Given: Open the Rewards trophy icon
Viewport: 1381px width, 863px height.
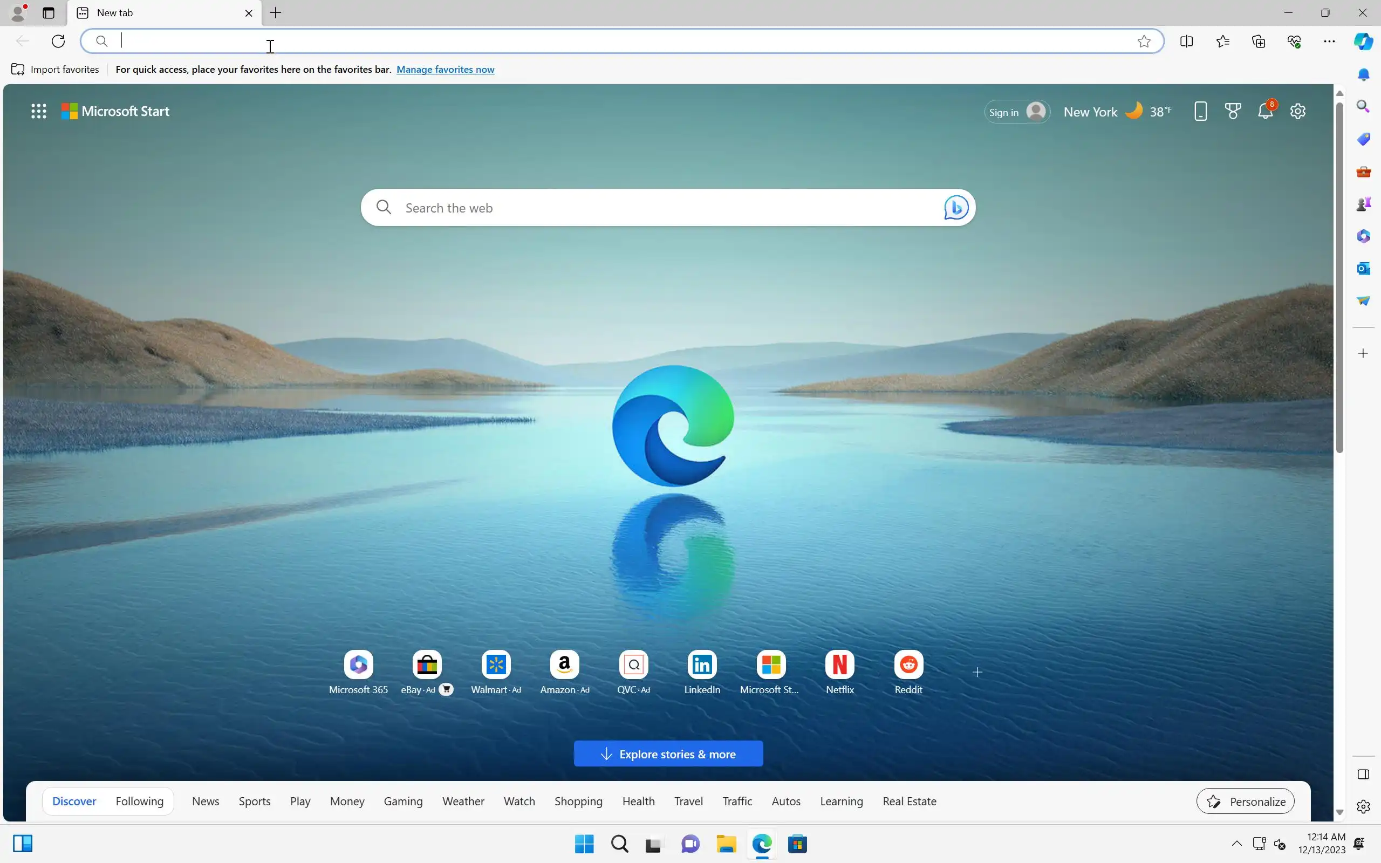Looking at the screenshot, I should (1233, 111).
